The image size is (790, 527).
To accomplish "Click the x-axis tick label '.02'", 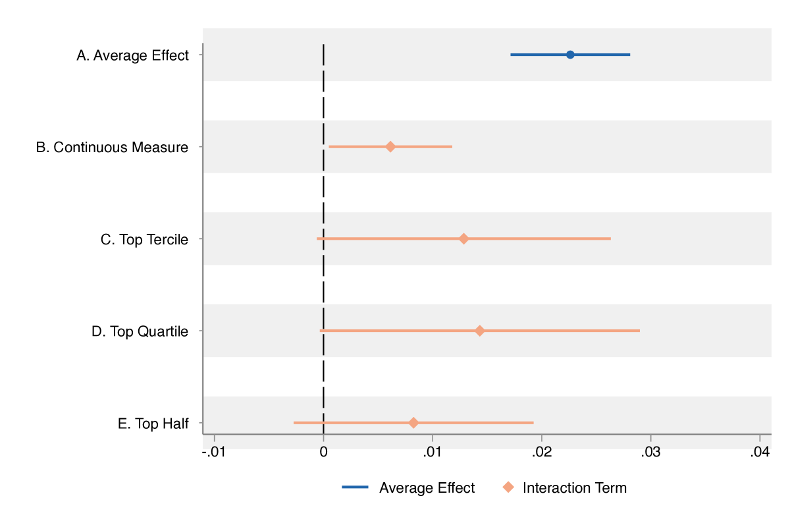I will click(x=541, y=453).
